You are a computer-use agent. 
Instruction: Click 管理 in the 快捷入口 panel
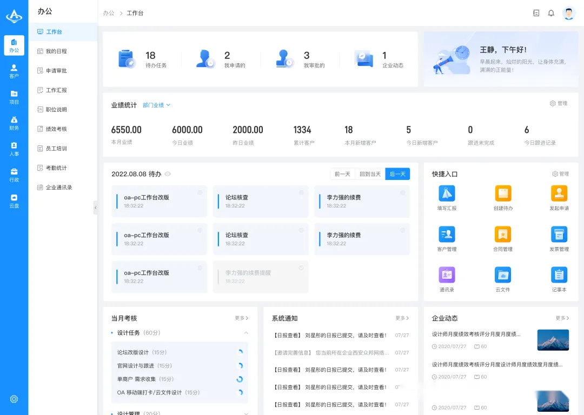tap(561, 174)
